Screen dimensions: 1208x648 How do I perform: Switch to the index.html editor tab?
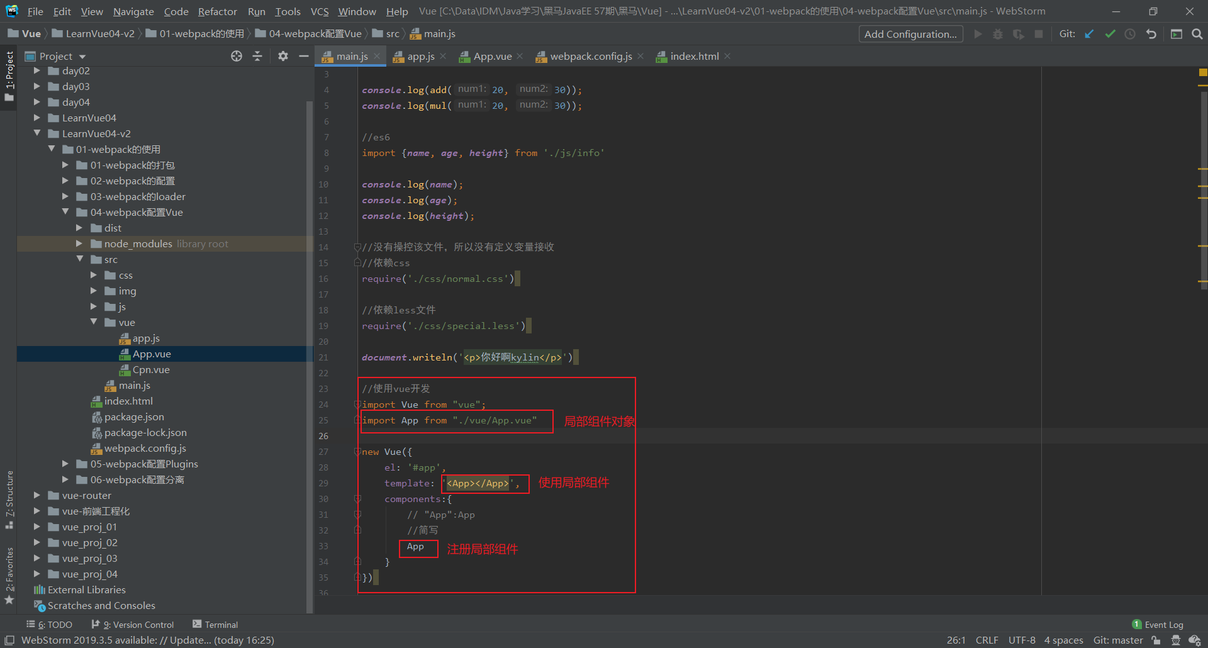tap(695, 56)
